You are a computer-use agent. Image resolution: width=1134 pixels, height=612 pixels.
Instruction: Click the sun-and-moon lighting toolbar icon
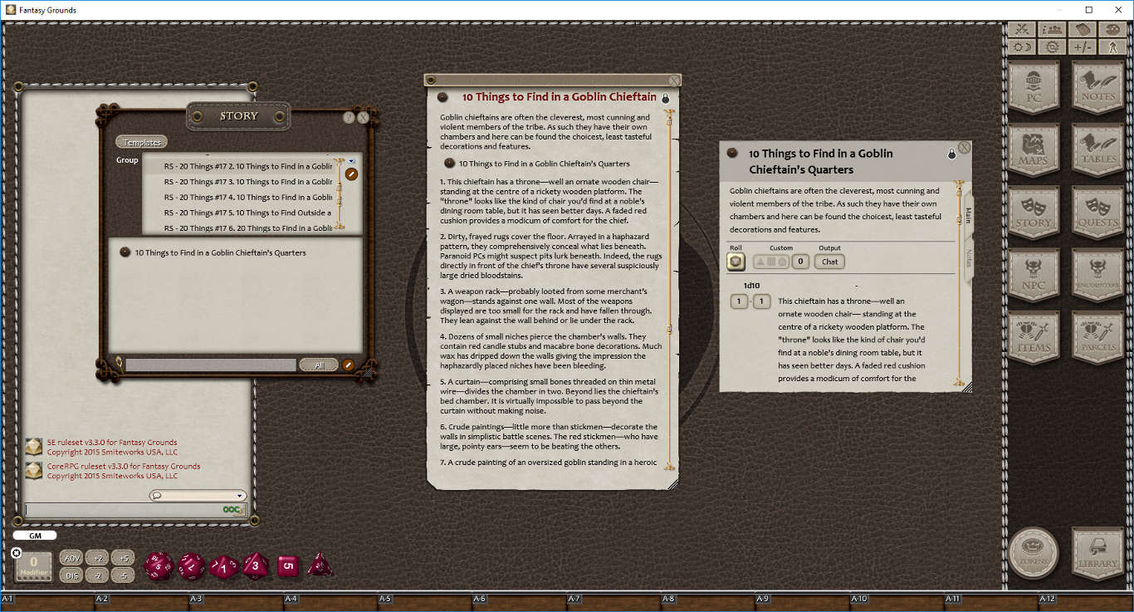click(x=1021, y=47)
